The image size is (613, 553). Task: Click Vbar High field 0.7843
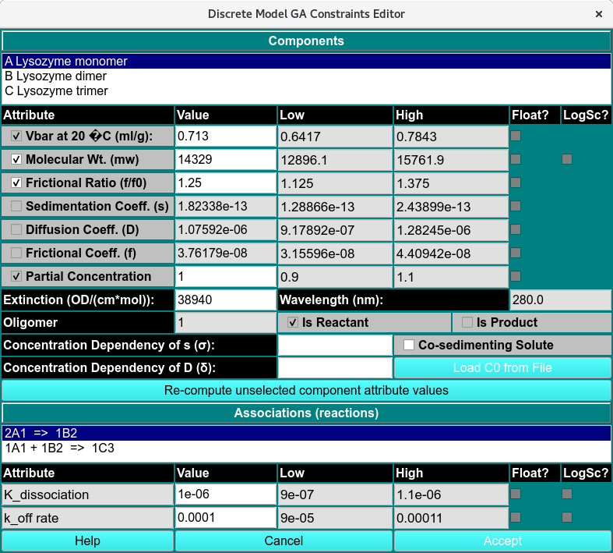click(x=451, y=136)
